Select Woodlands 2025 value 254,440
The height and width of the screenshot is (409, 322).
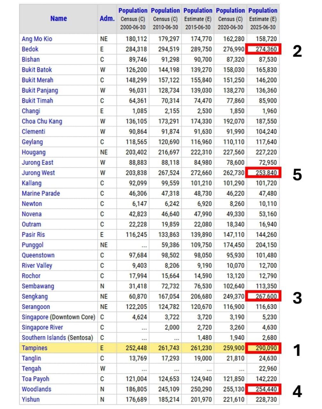[x=266, y=389]
